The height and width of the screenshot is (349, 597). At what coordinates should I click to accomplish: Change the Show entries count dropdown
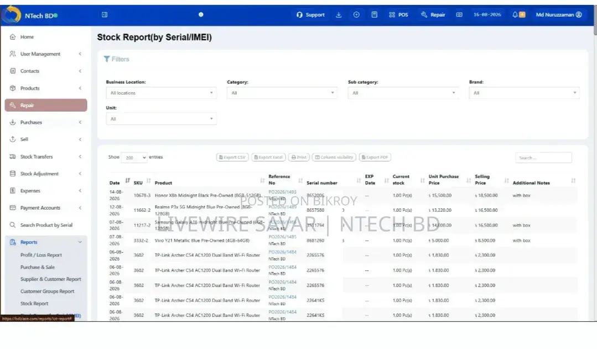[134, 158]
